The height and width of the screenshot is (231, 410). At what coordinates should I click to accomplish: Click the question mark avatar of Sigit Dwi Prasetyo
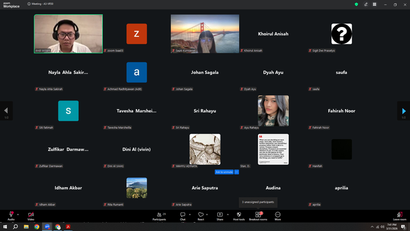click(341, 34)
